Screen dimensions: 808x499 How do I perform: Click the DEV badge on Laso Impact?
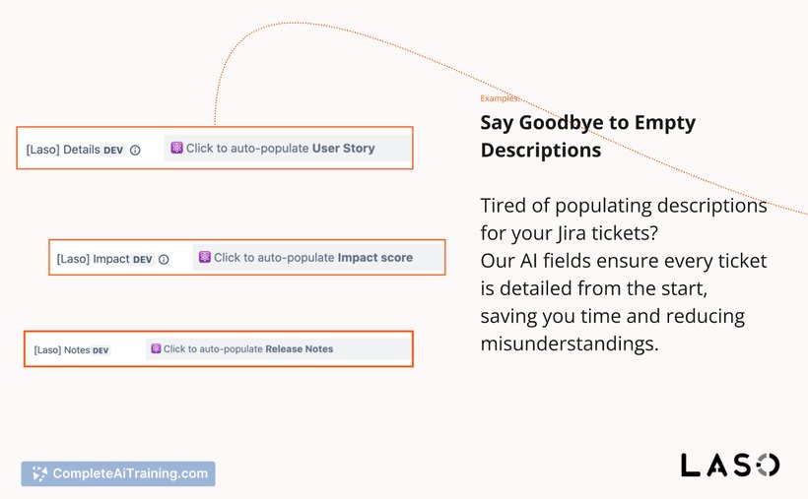(x=142, y=260)
